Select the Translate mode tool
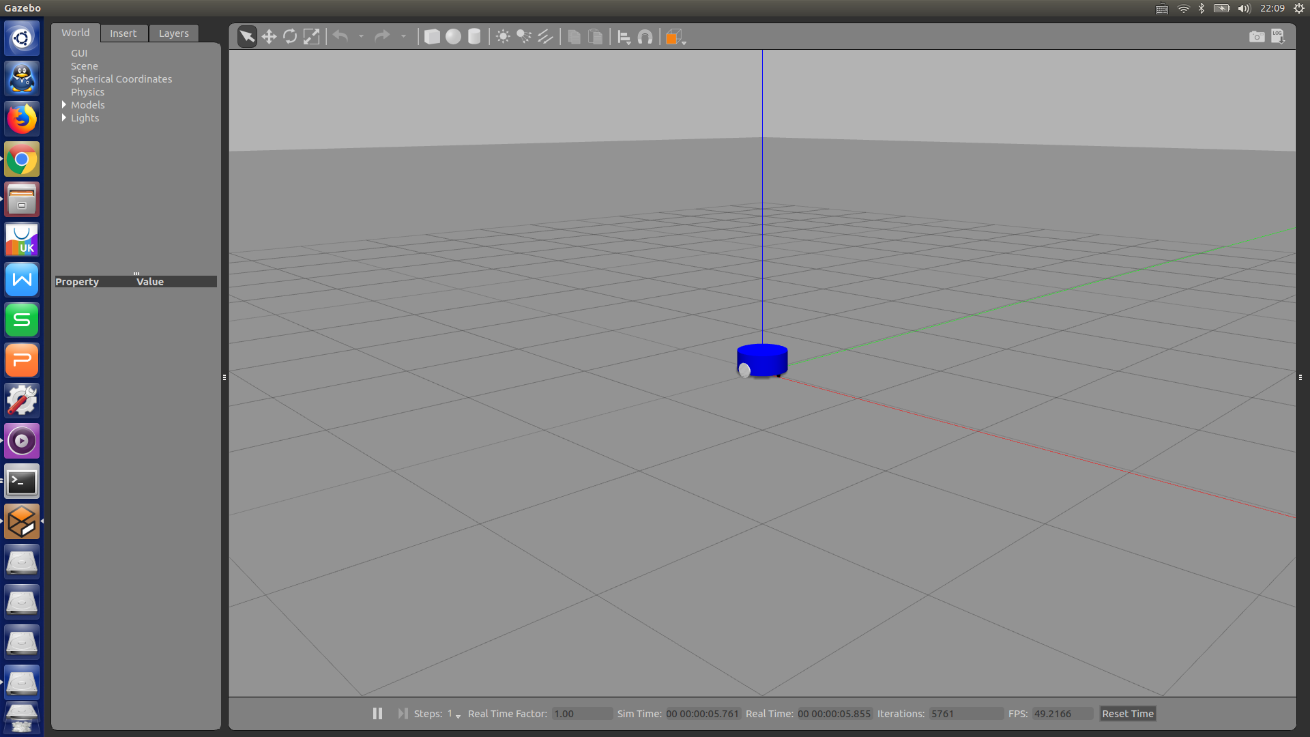This screenshot has width=1310, height=737. [x=269, y=37]
